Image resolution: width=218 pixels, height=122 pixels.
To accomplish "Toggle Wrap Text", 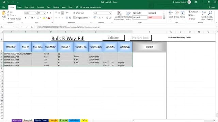I will point(79,13).
